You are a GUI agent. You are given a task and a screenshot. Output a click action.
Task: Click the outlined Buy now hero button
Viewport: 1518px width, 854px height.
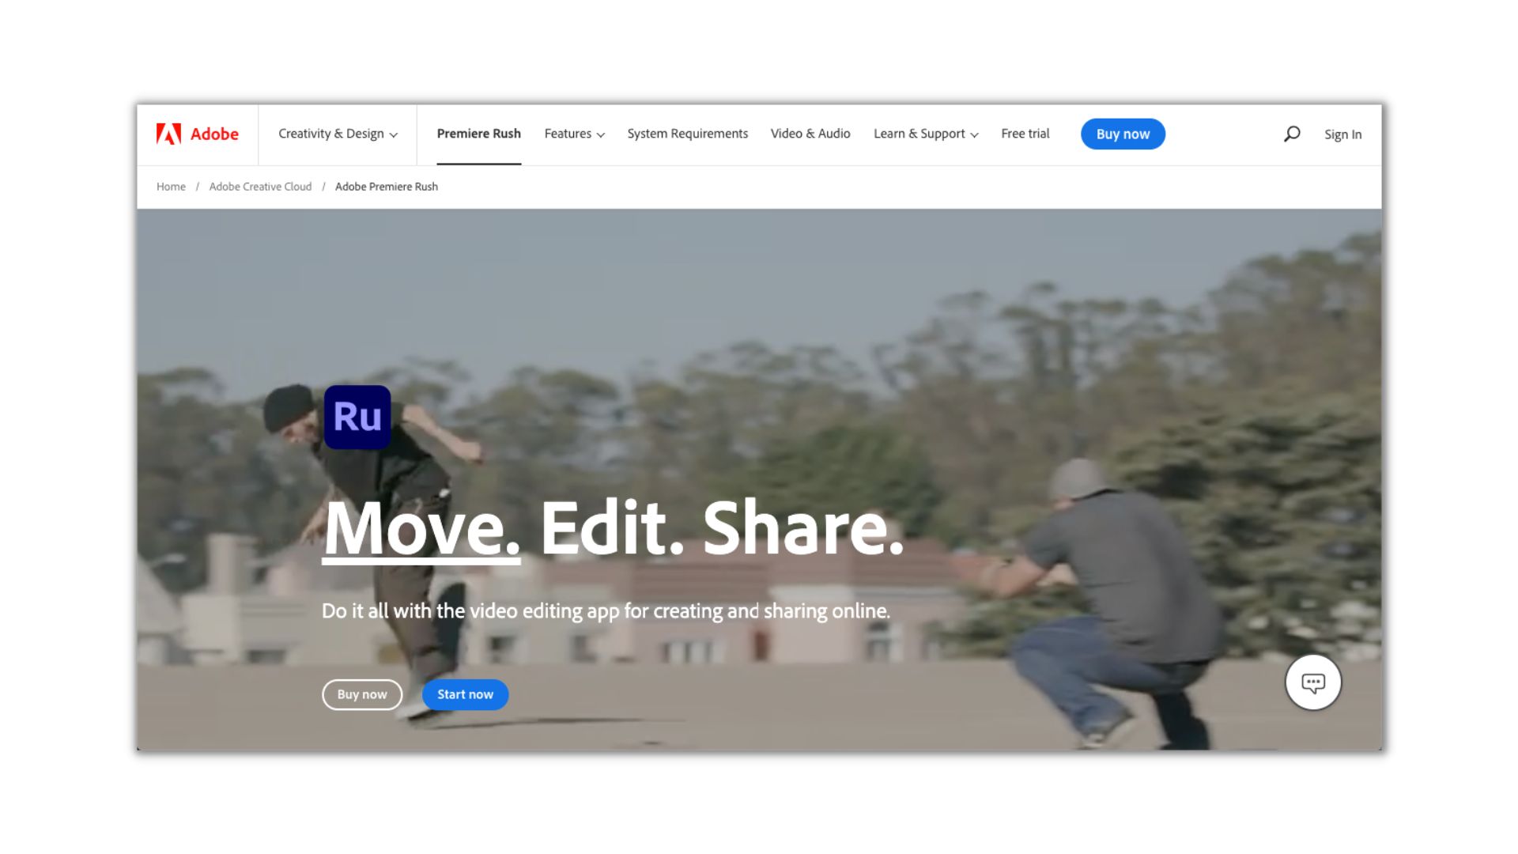(x=362, y=694)
